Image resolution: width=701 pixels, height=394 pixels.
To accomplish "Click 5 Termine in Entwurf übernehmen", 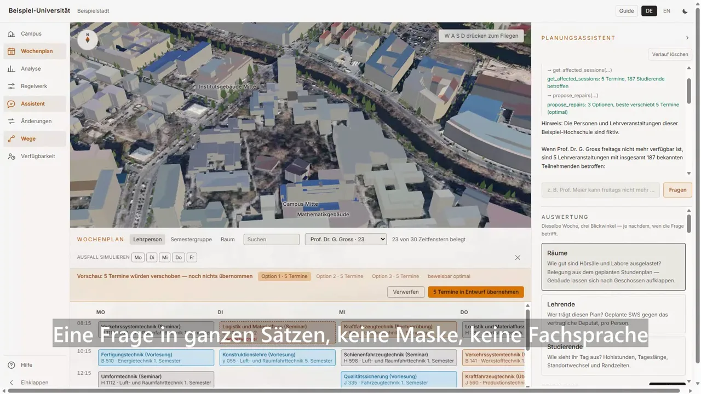I will [476, 292].
